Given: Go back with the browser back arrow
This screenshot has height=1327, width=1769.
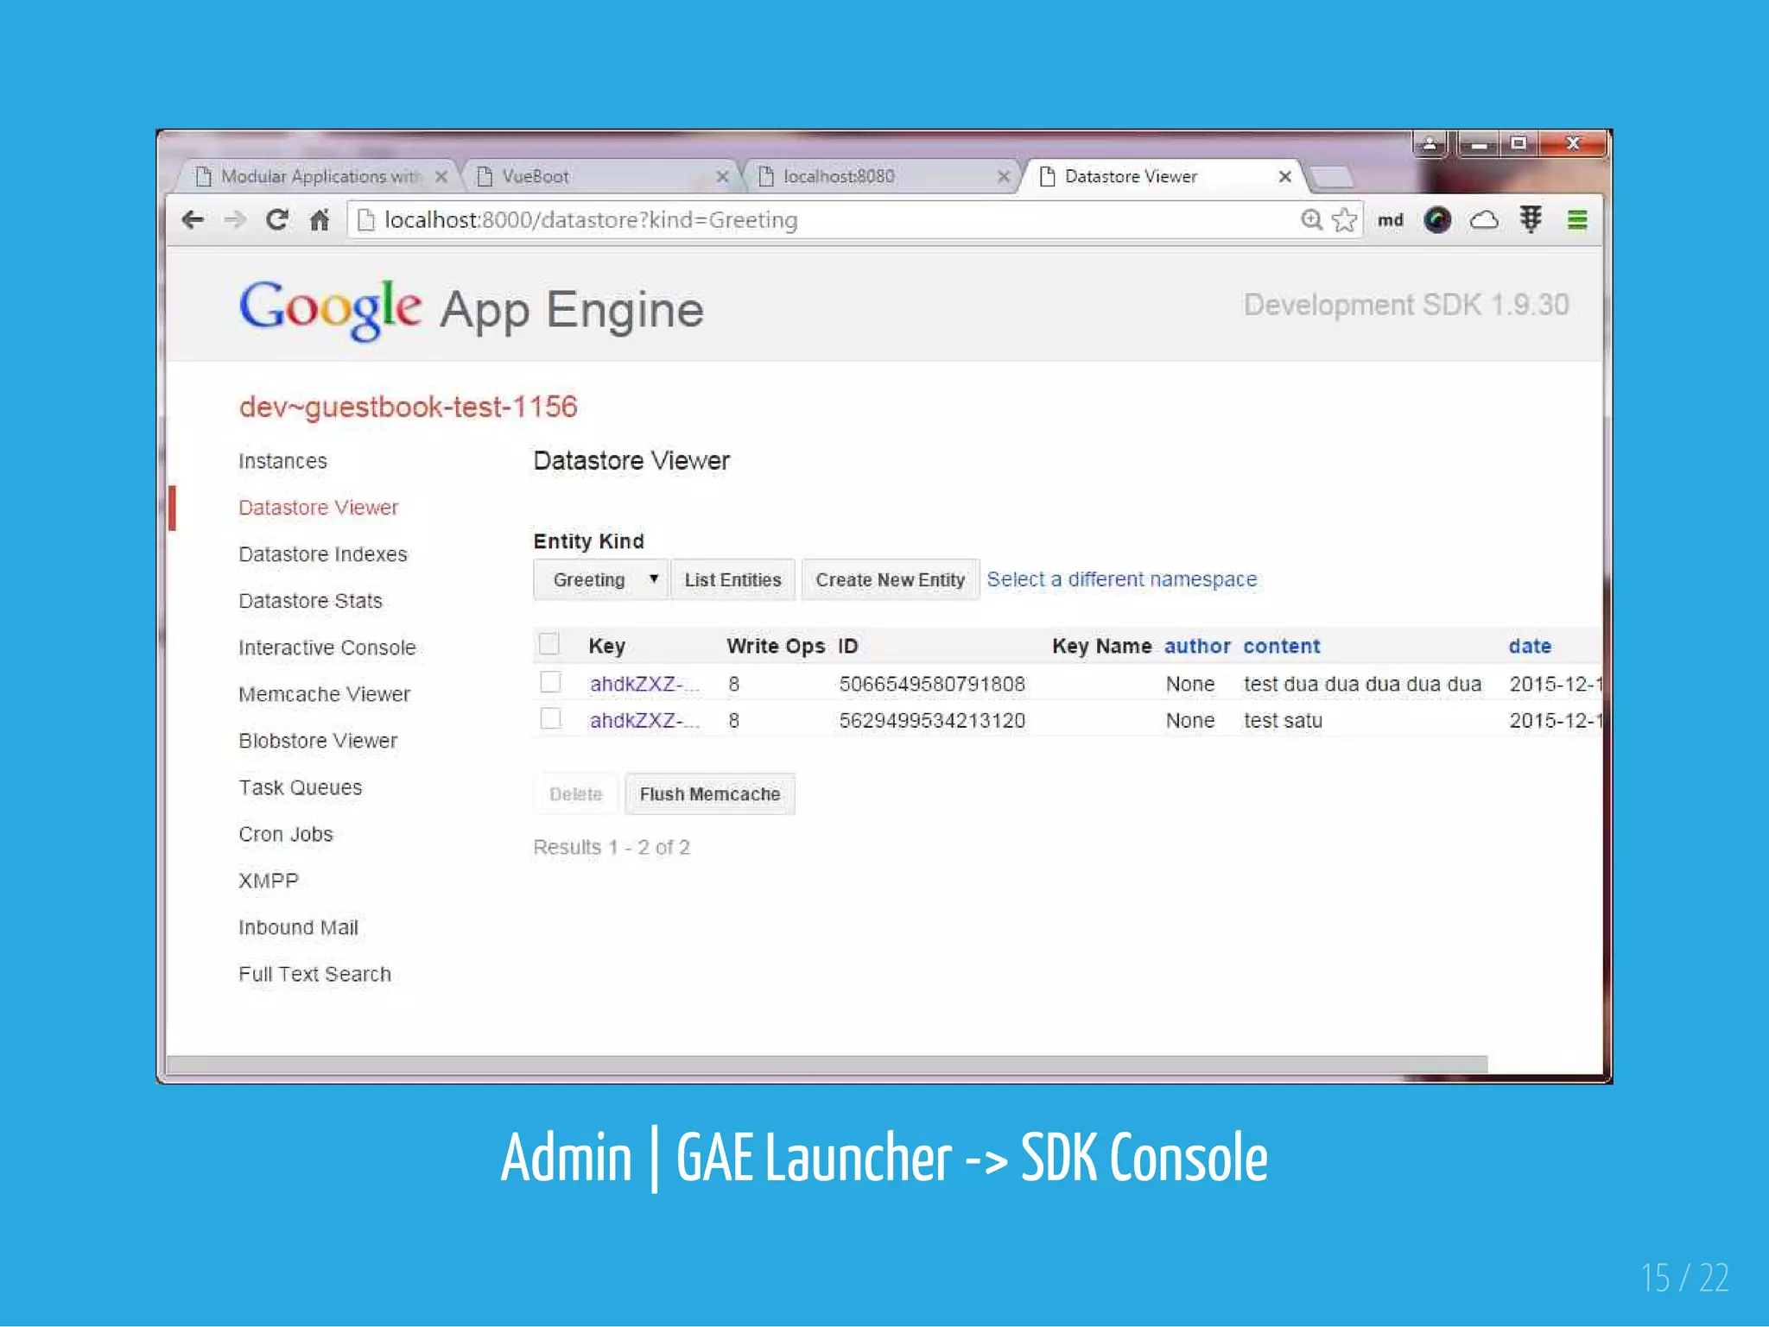Looking at the screenshot, I should 193,220.
